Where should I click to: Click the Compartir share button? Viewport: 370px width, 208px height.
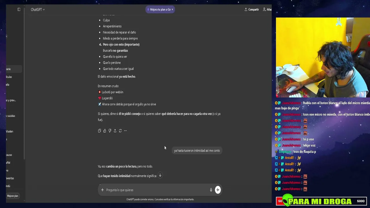(x=251, y=10)
